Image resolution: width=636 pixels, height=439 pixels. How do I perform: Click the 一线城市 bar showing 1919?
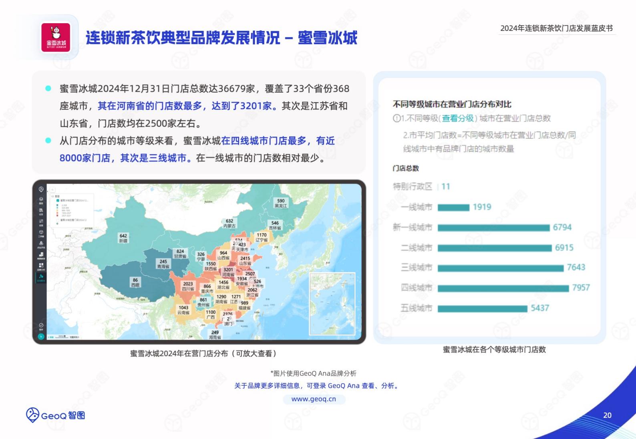(453, 207)
